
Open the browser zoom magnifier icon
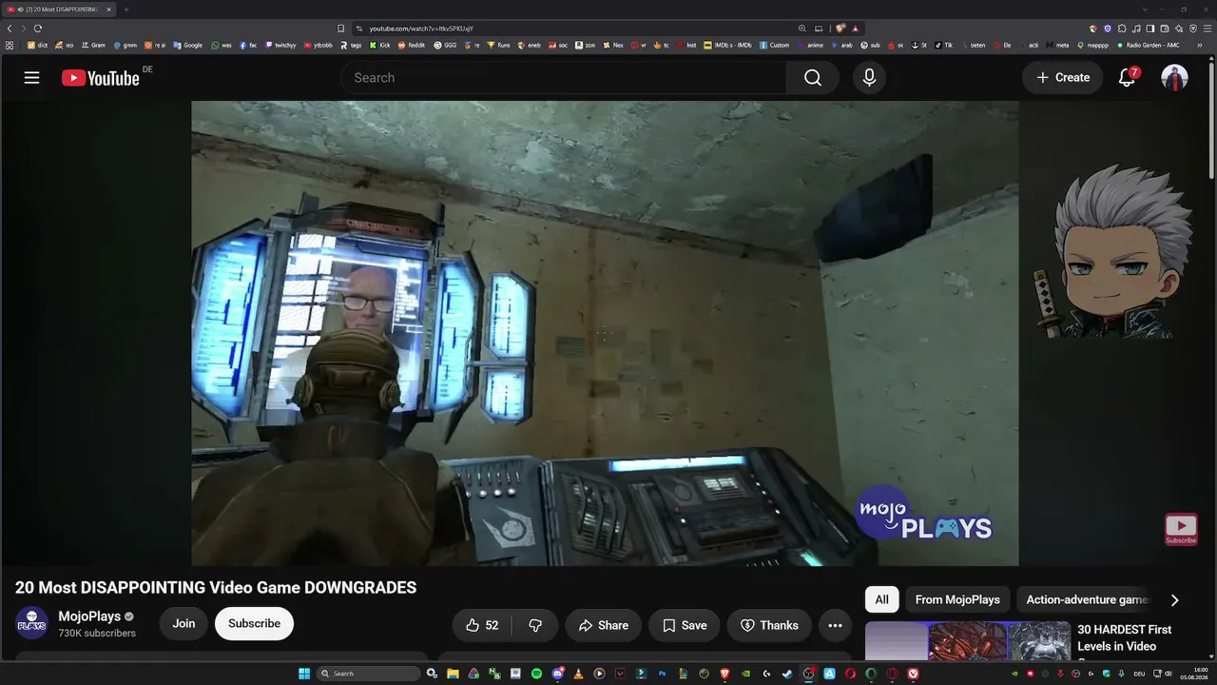802,29
